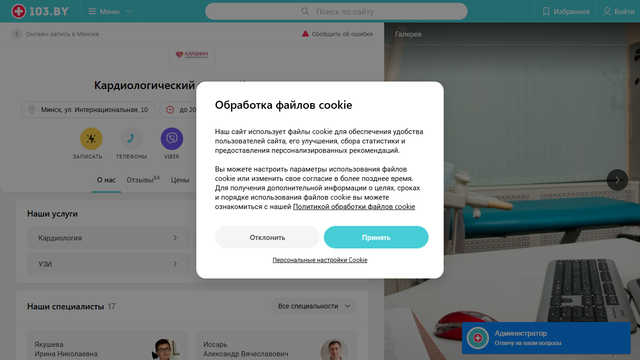This screenshot has height=360, width=640.
Task: Open Персональные настройки Cookie link
Action: click(320, 260)
